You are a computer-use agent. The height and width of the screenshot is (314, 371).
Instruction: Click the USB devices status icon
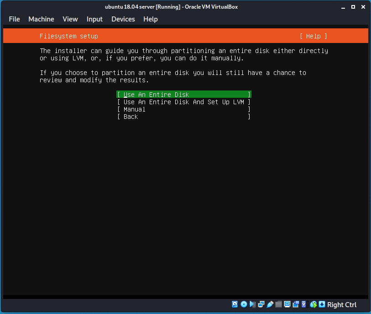270,304
